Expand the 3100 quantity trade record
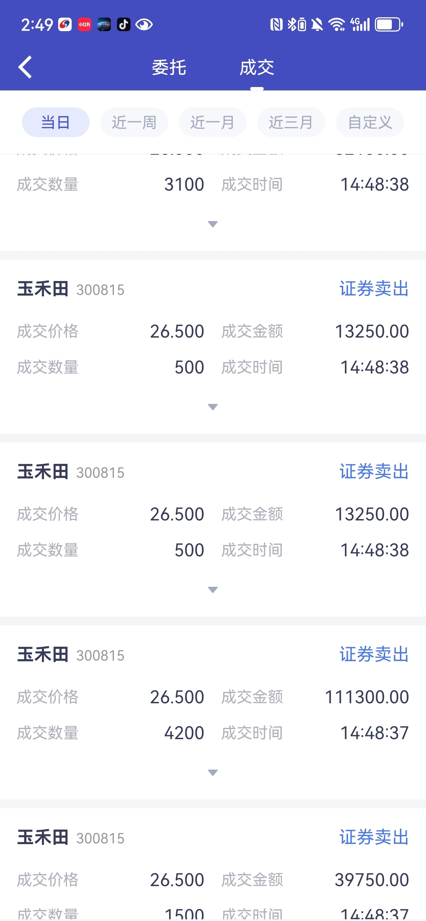This screenshot has width=426, height=921. coord(213,224)
